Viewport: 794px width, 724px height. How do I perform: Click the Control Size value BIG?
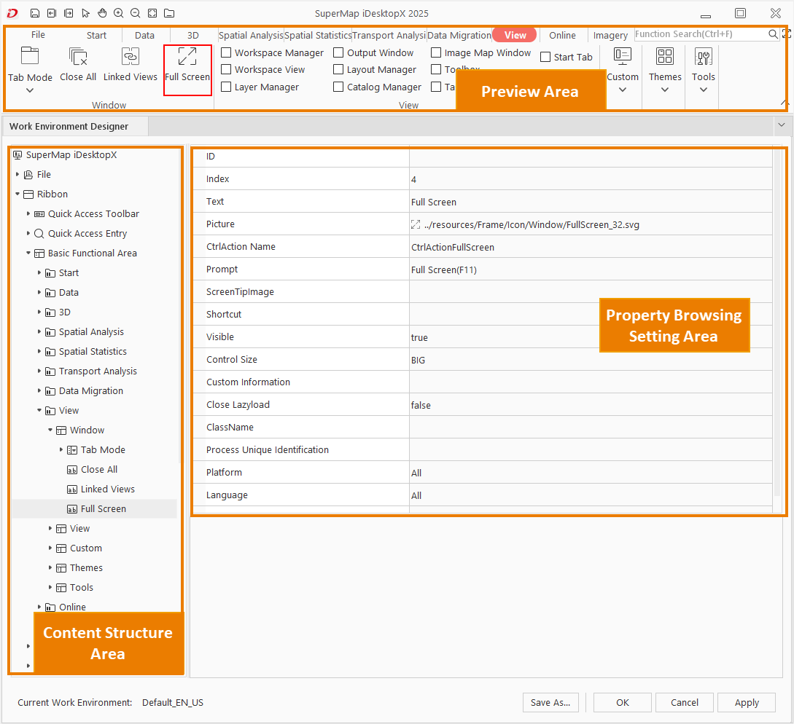(x=418, y=361)
